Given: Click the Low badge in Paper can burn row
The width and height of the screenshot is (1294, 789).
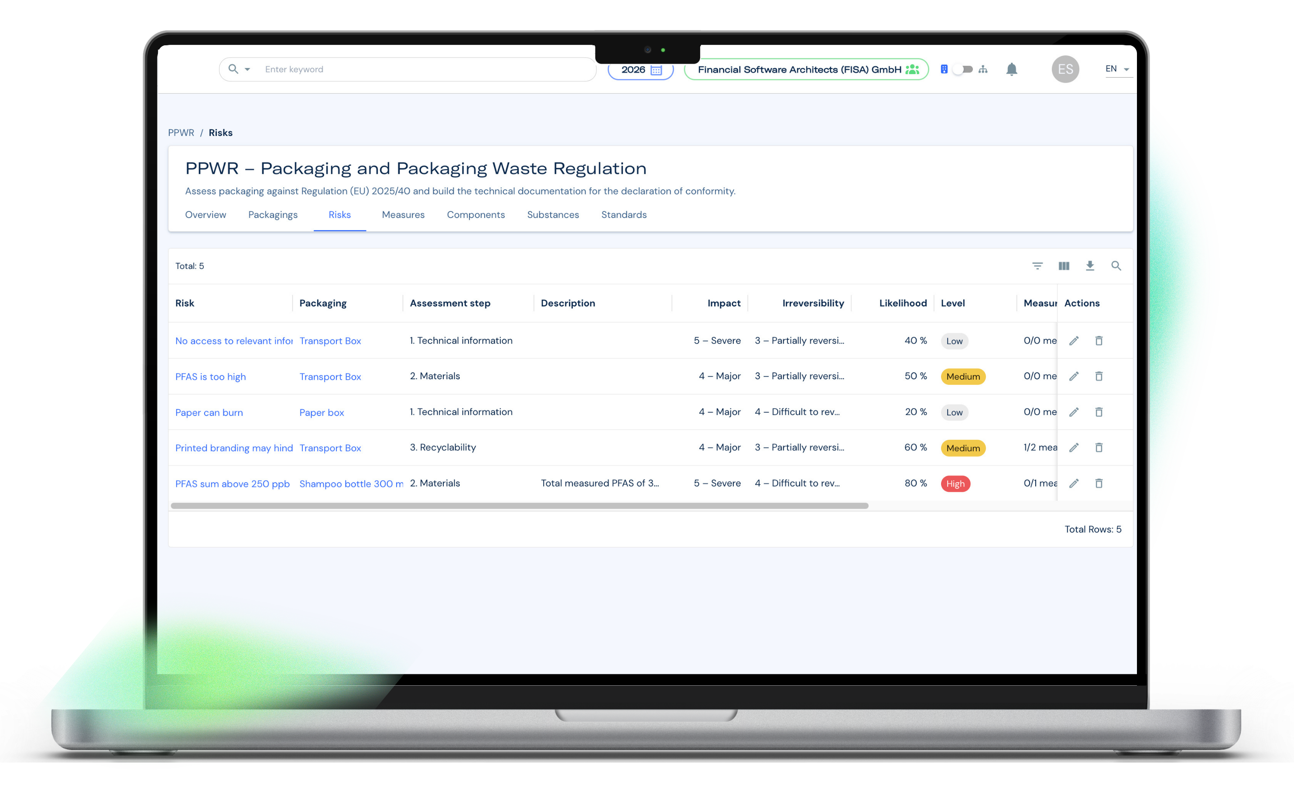Looking at the screenshot, I should (x=954, y=412).
